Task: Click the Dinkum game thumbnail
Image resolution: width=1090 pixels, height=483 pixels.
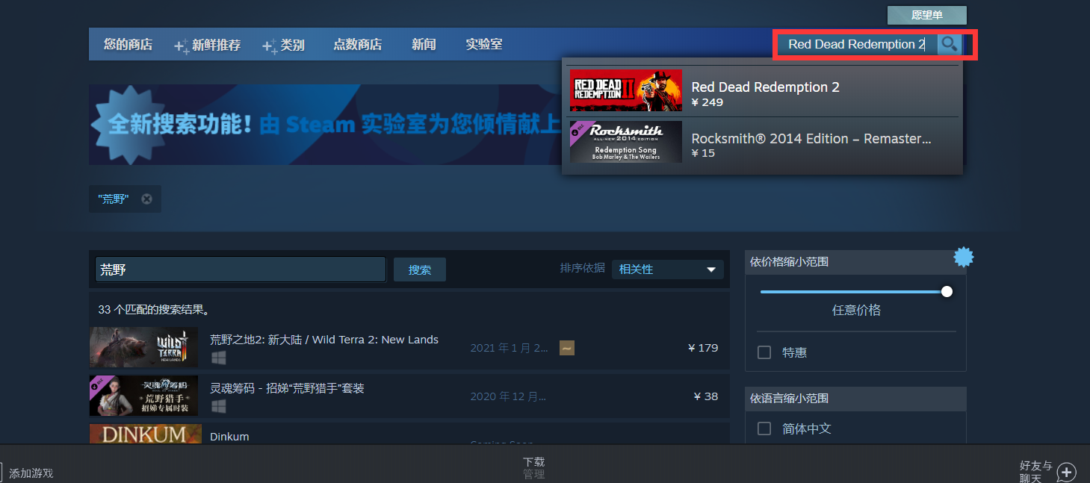Action: coord(145,434)
